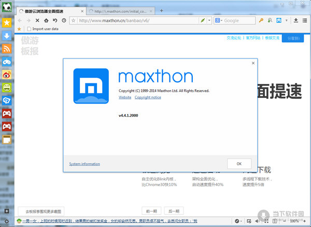This screenshot has height=227, width=311.
Task: Close the Maxthon about dialog
Action: (253, 63)
